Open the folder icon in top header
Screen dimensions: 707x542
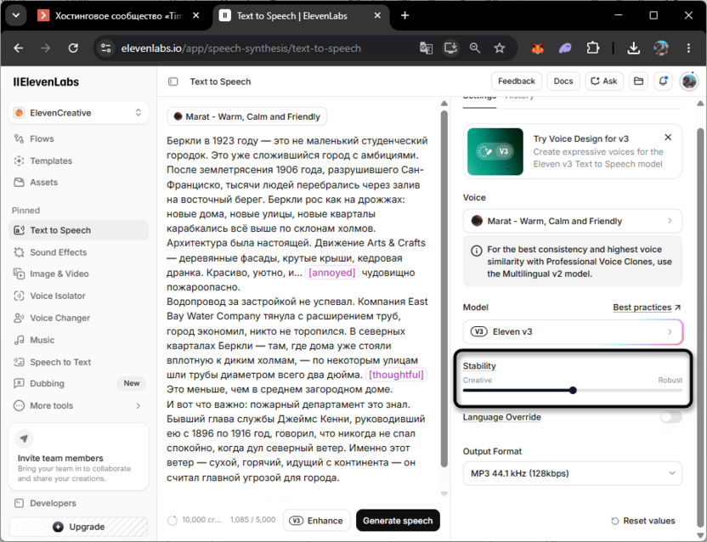[638, 82]
